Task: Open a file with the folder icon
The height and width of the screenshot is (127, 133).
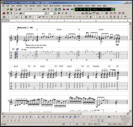Action: 8,9
